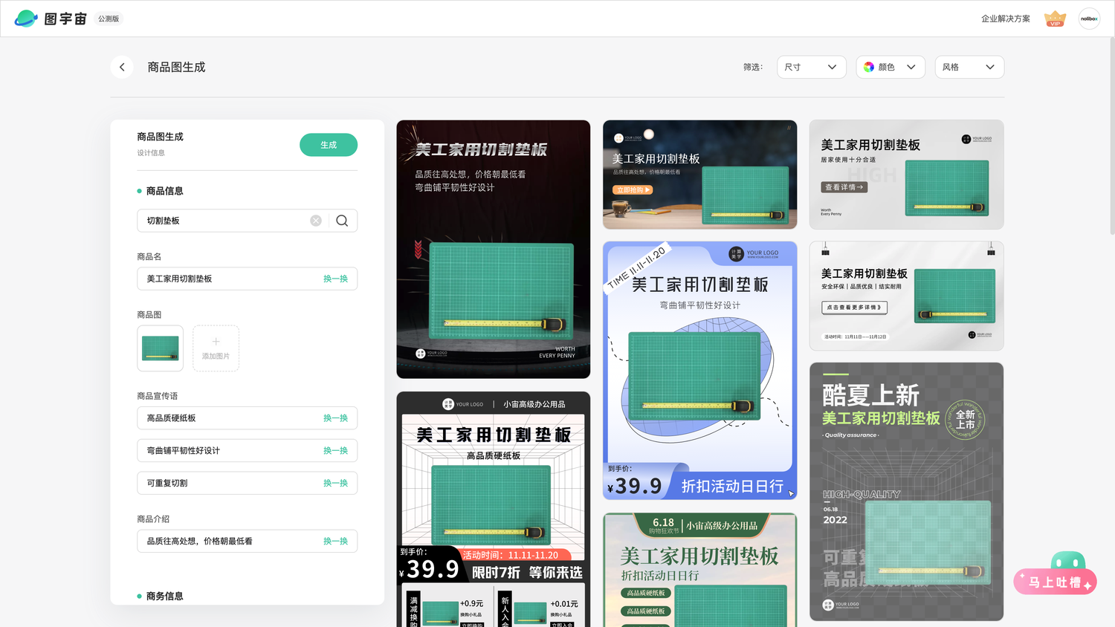The image size is (1115, 627).
Task: Select the uploaded green cutting mat image
Action: tap(160, 348)
